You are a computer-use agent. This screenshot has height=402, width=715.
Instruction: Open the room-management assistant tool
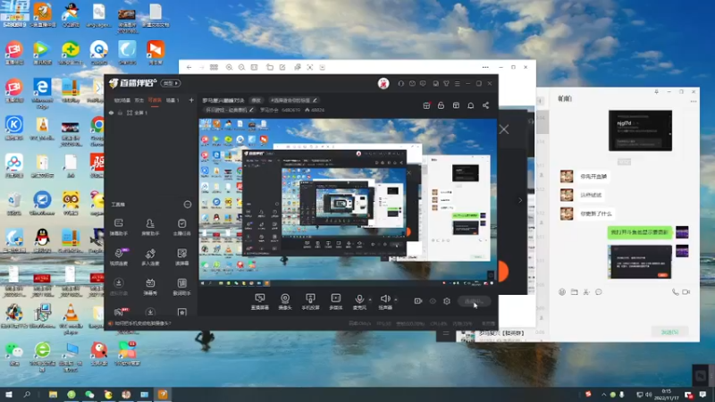[x=150, y=227]
